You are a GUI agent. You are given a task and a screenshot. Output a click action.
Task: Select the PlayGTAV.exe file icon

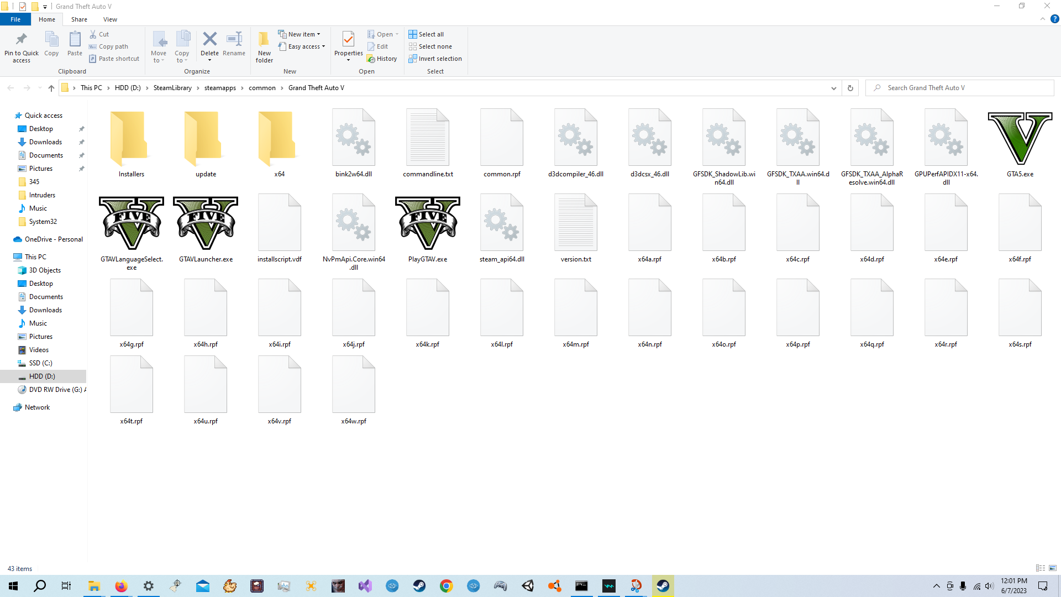[427, 223]
